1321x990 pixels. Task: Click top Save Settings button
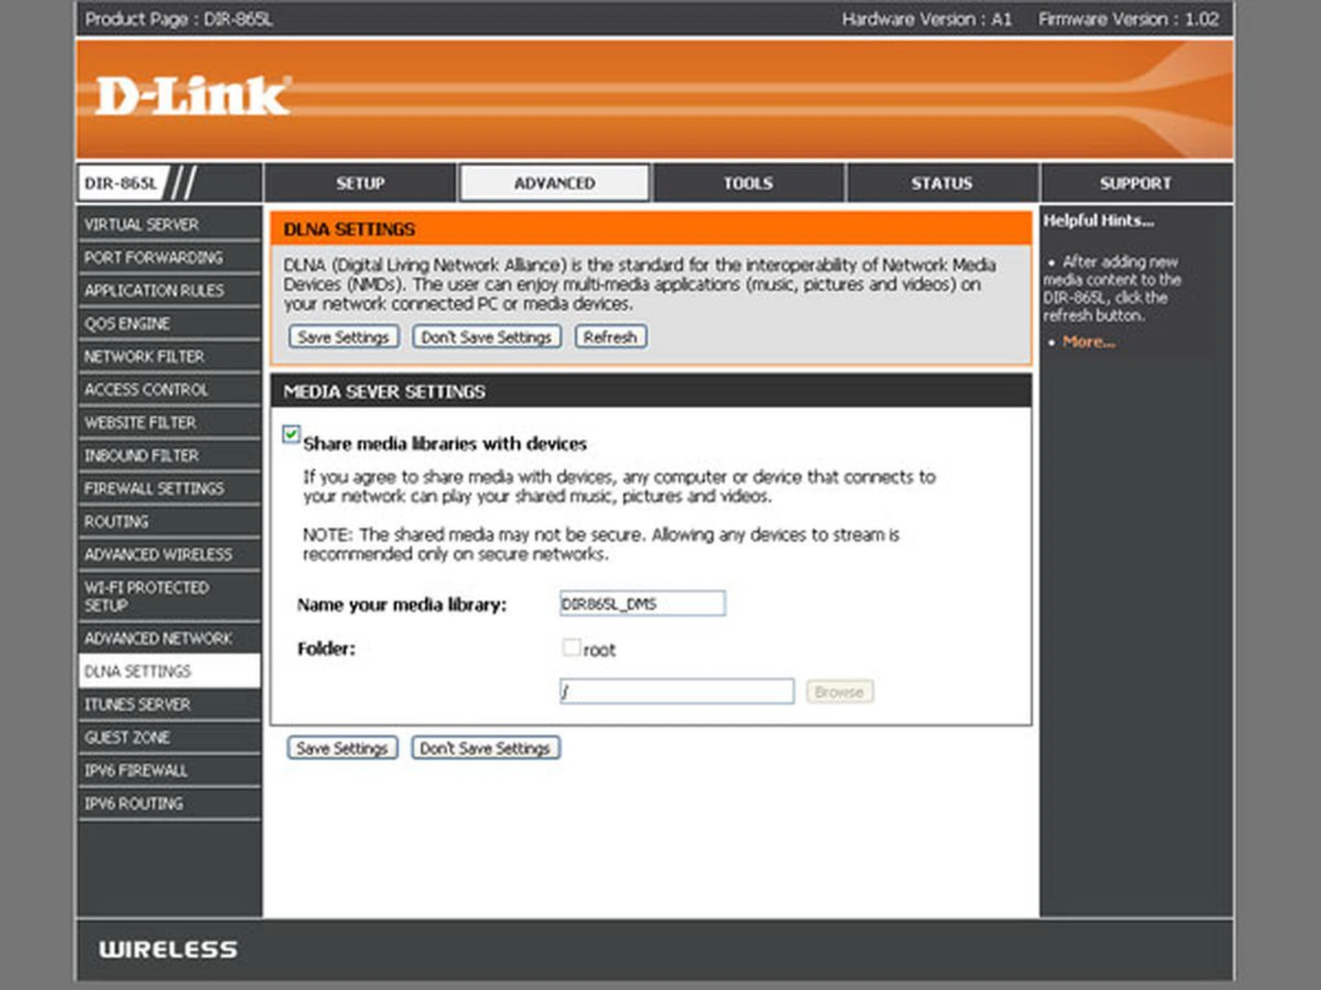pos(343,337)
